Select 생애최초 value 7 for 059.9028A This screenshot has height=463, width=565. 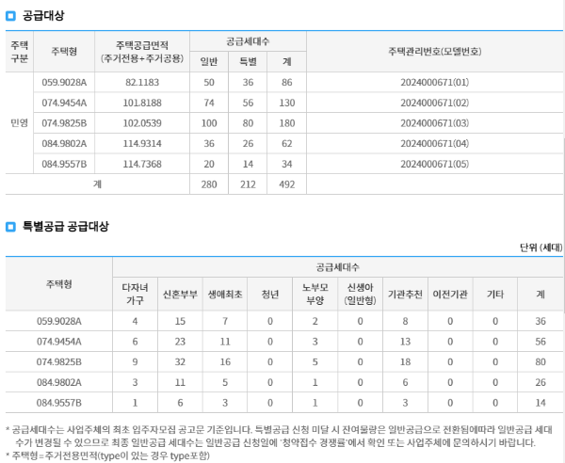click(x=225, y=321)
